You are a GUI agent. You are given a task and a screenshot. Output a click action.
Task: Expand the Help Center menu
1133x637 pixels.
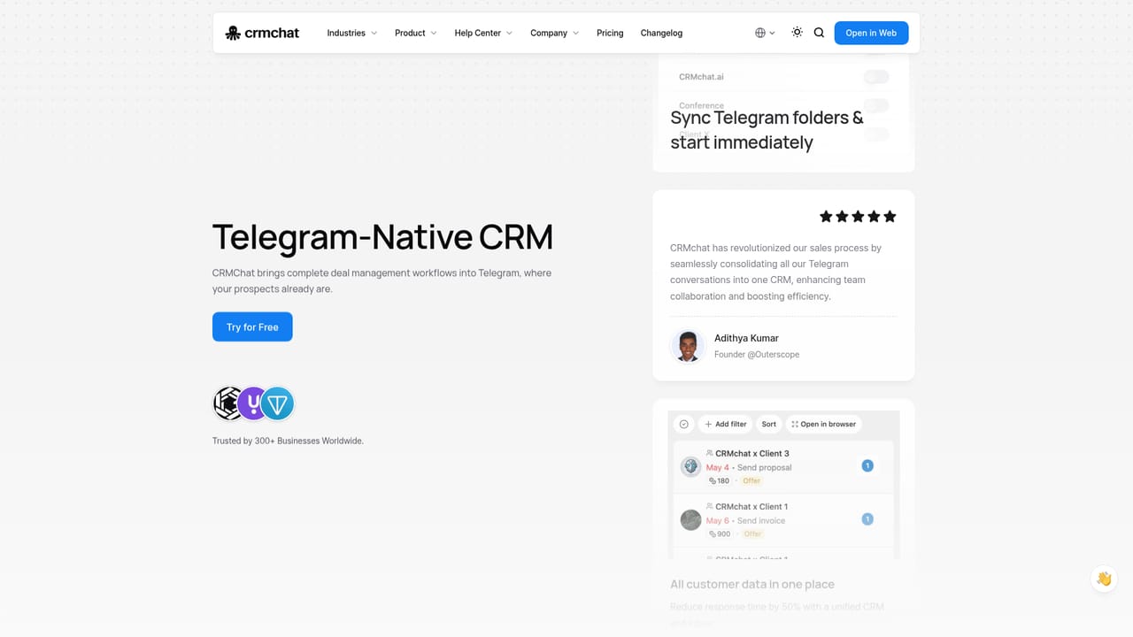(x=483, y=33)
